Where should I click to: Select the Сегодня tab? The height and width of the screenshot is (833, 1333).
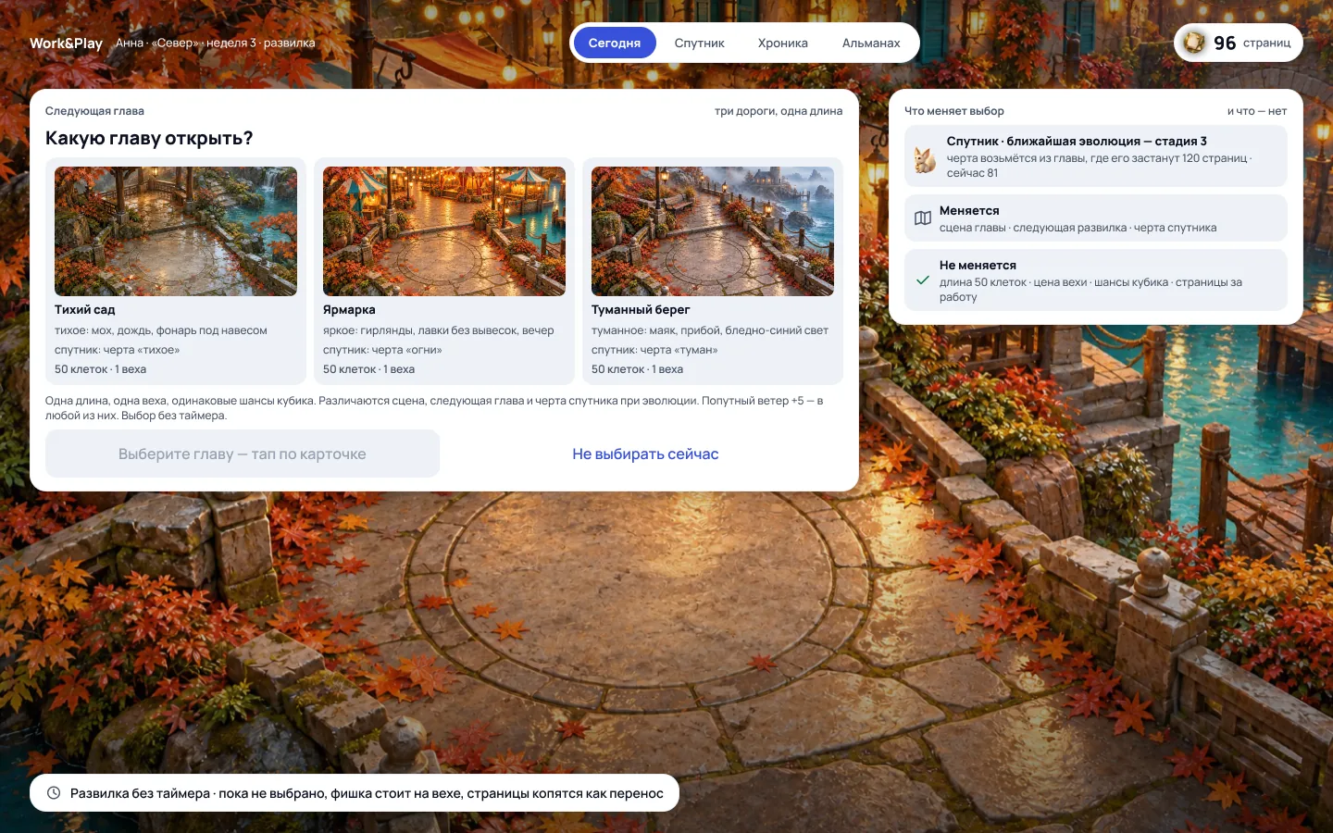click(x=615, y=43)
